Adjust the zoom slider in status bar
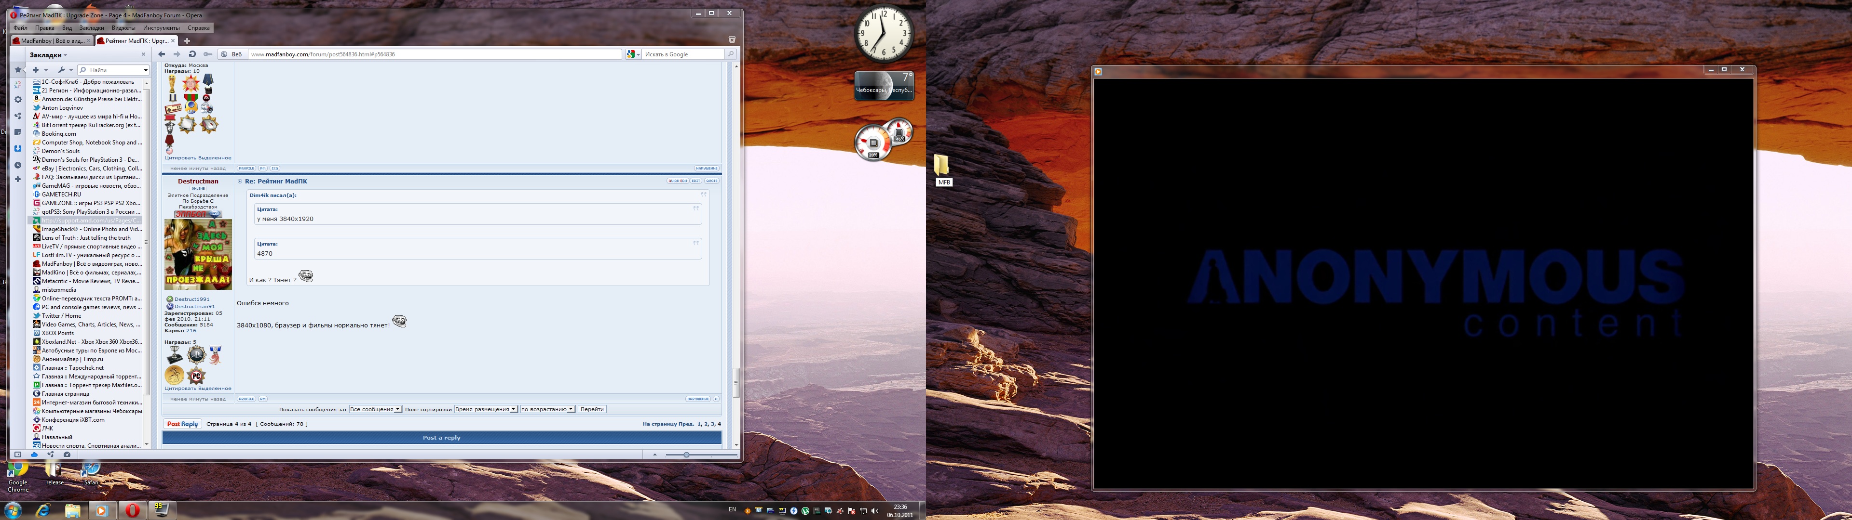 (687, 455)
